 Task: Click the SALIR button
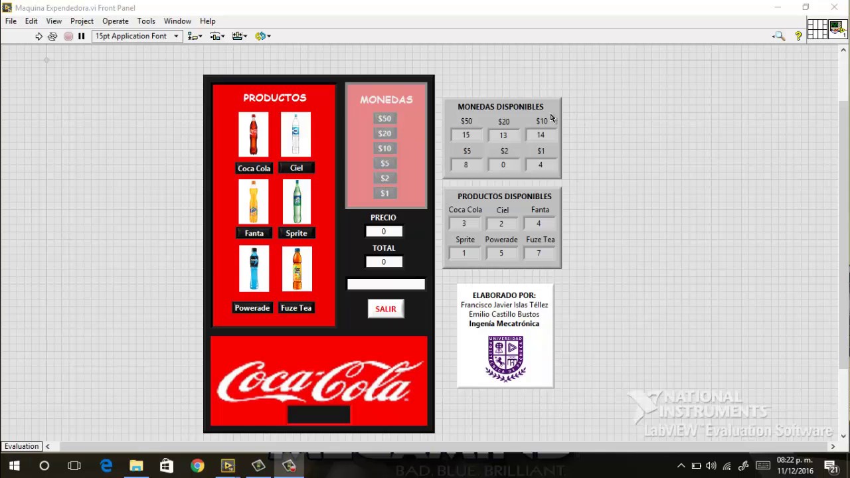(386, 309)
